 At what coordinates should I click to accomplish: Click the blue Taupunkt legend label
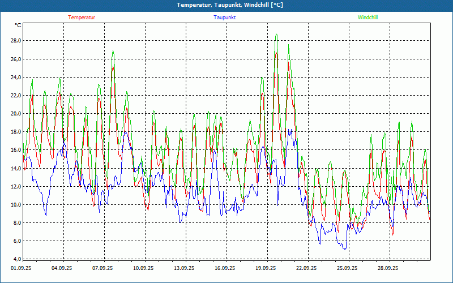225,18
